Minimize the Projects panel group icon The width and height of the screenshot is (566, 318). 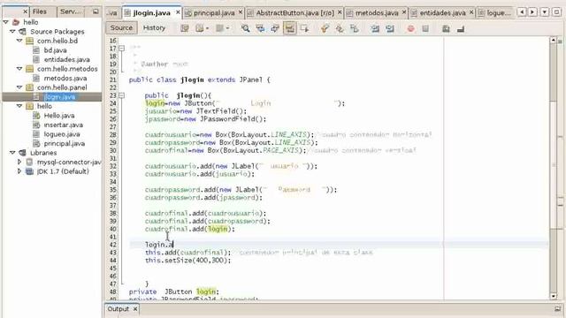click(96, 11)
